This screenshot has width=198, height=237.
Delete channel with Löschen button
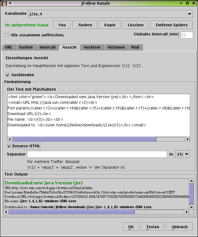pos(136,25)
